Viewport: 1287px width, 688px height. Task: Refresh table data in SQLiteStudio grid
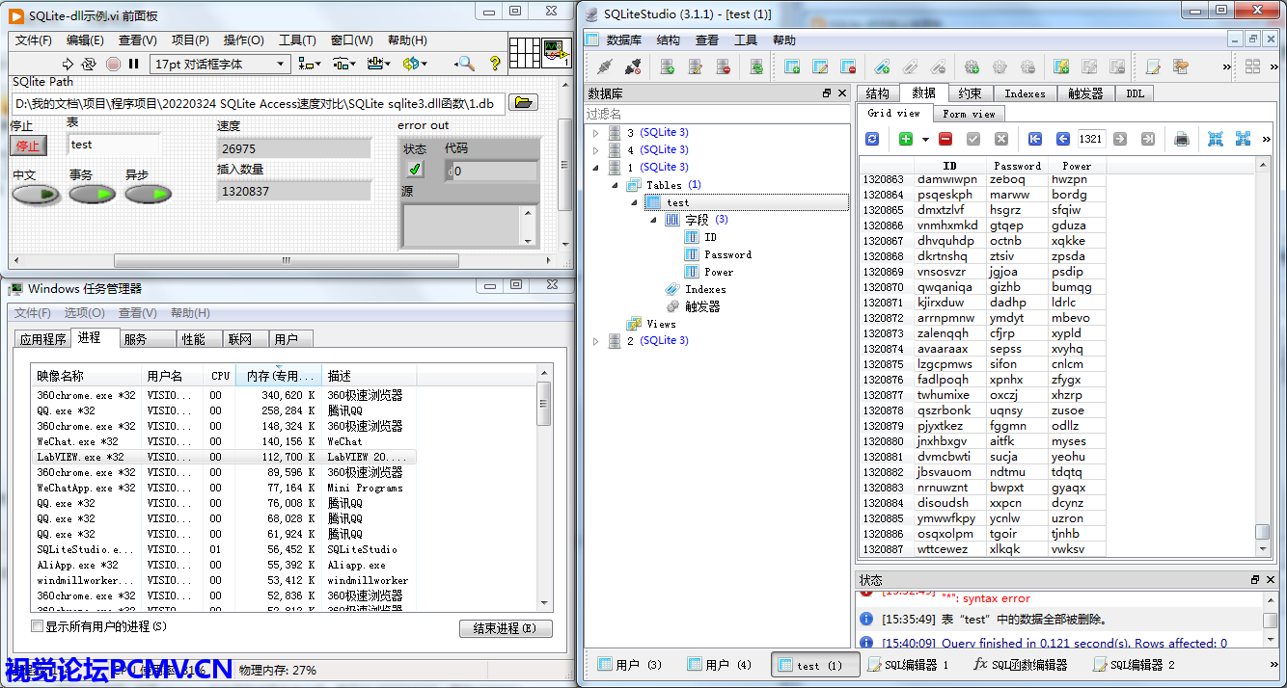(873, 139)
